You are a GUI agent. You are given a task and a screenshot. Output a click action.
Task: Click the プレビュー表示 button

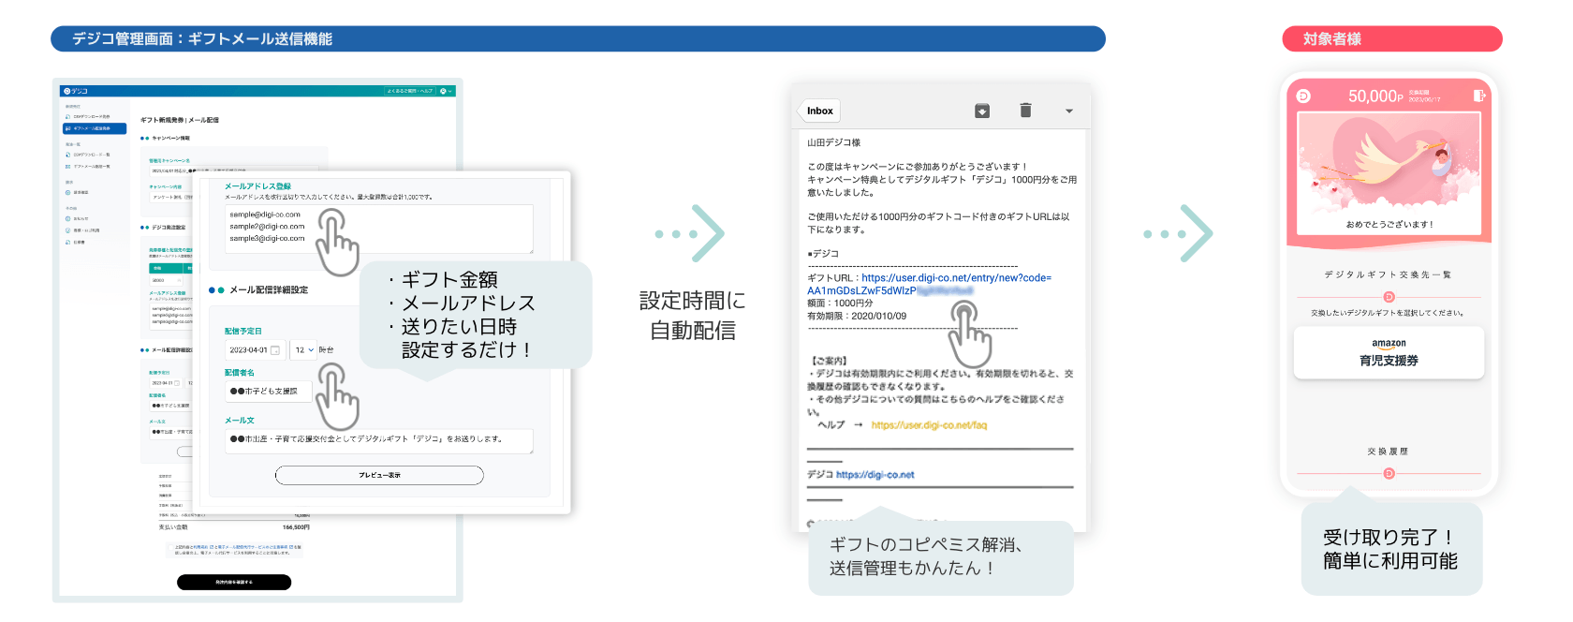coord(379,475)
